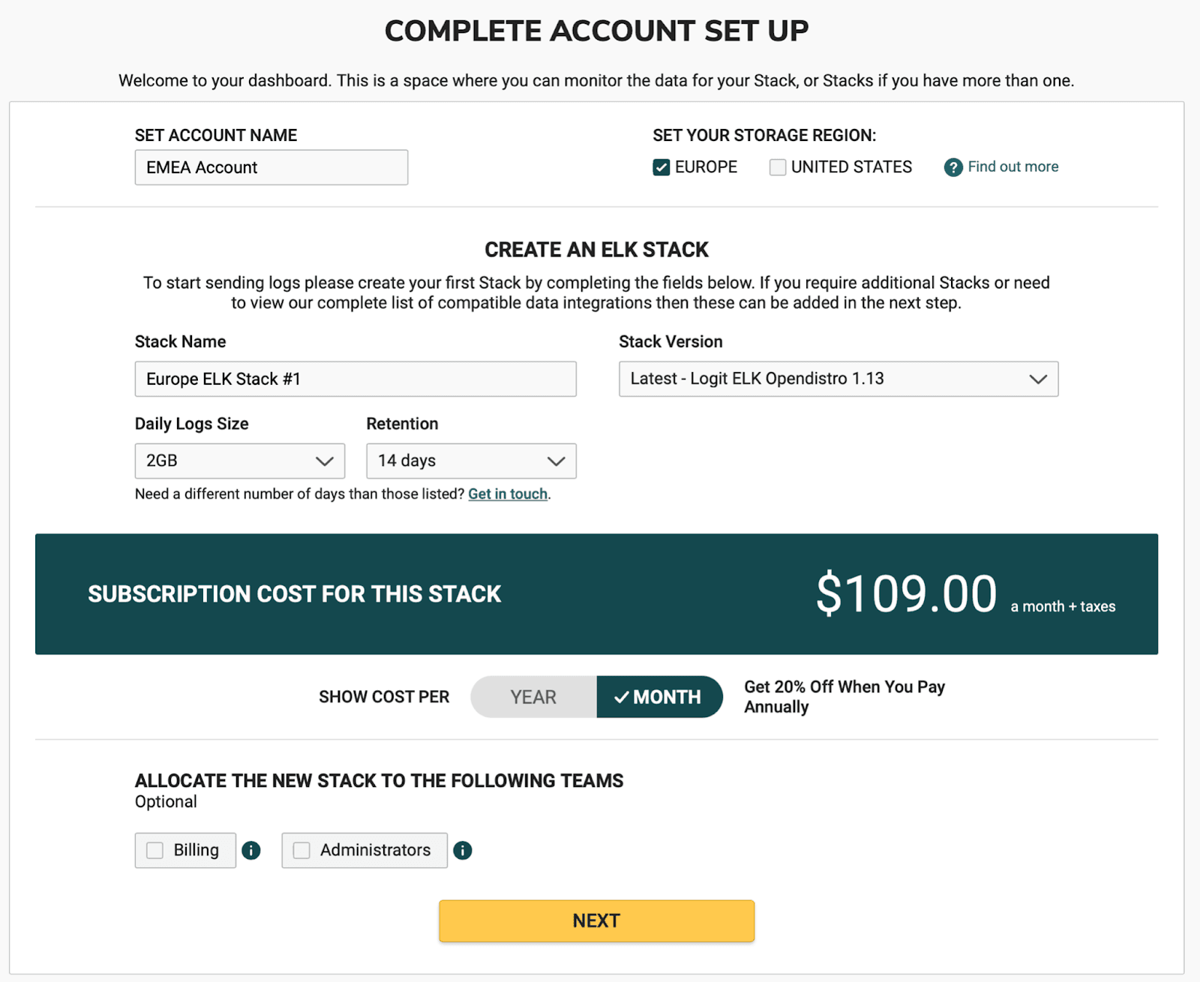Open the Retention dropdown
The width and height of the screenshot is (1200, 982).
click(470, 461)
